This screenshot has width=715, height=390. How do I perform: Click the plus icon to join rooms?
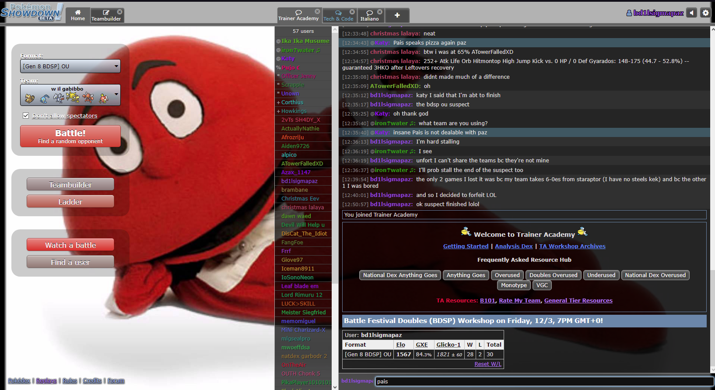coord(397,15)
